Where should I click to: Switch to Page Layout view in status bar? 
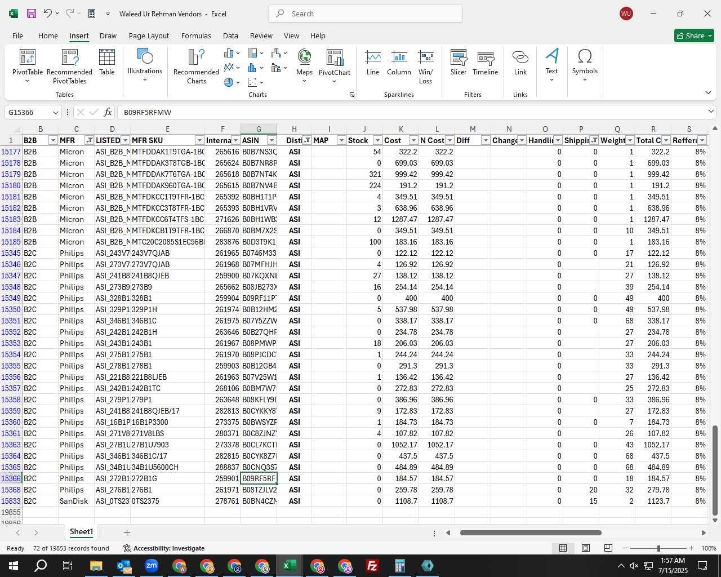(x=585, y=548)
